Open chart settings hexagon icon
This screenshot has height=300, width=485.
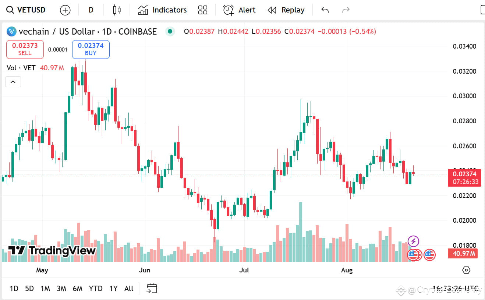coord(466,270)
